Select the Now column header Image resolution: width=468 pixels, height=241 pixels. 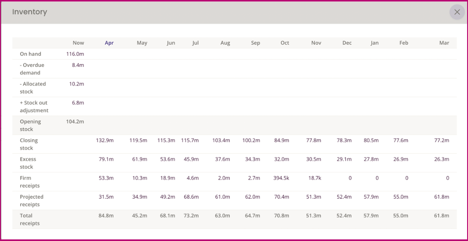point(78,43)
